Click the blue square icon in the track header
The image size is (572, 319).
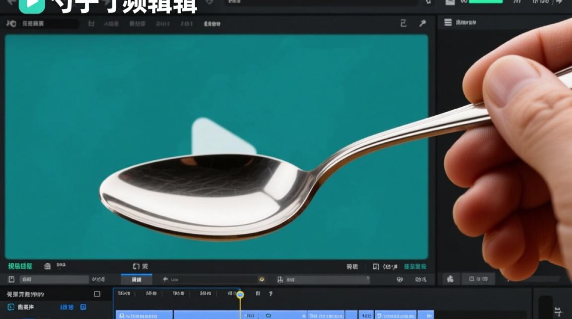pos(83,307)
